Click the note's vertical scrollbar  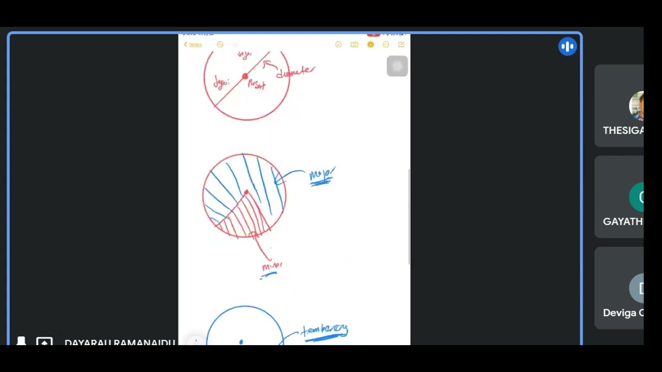pos(409,217)
